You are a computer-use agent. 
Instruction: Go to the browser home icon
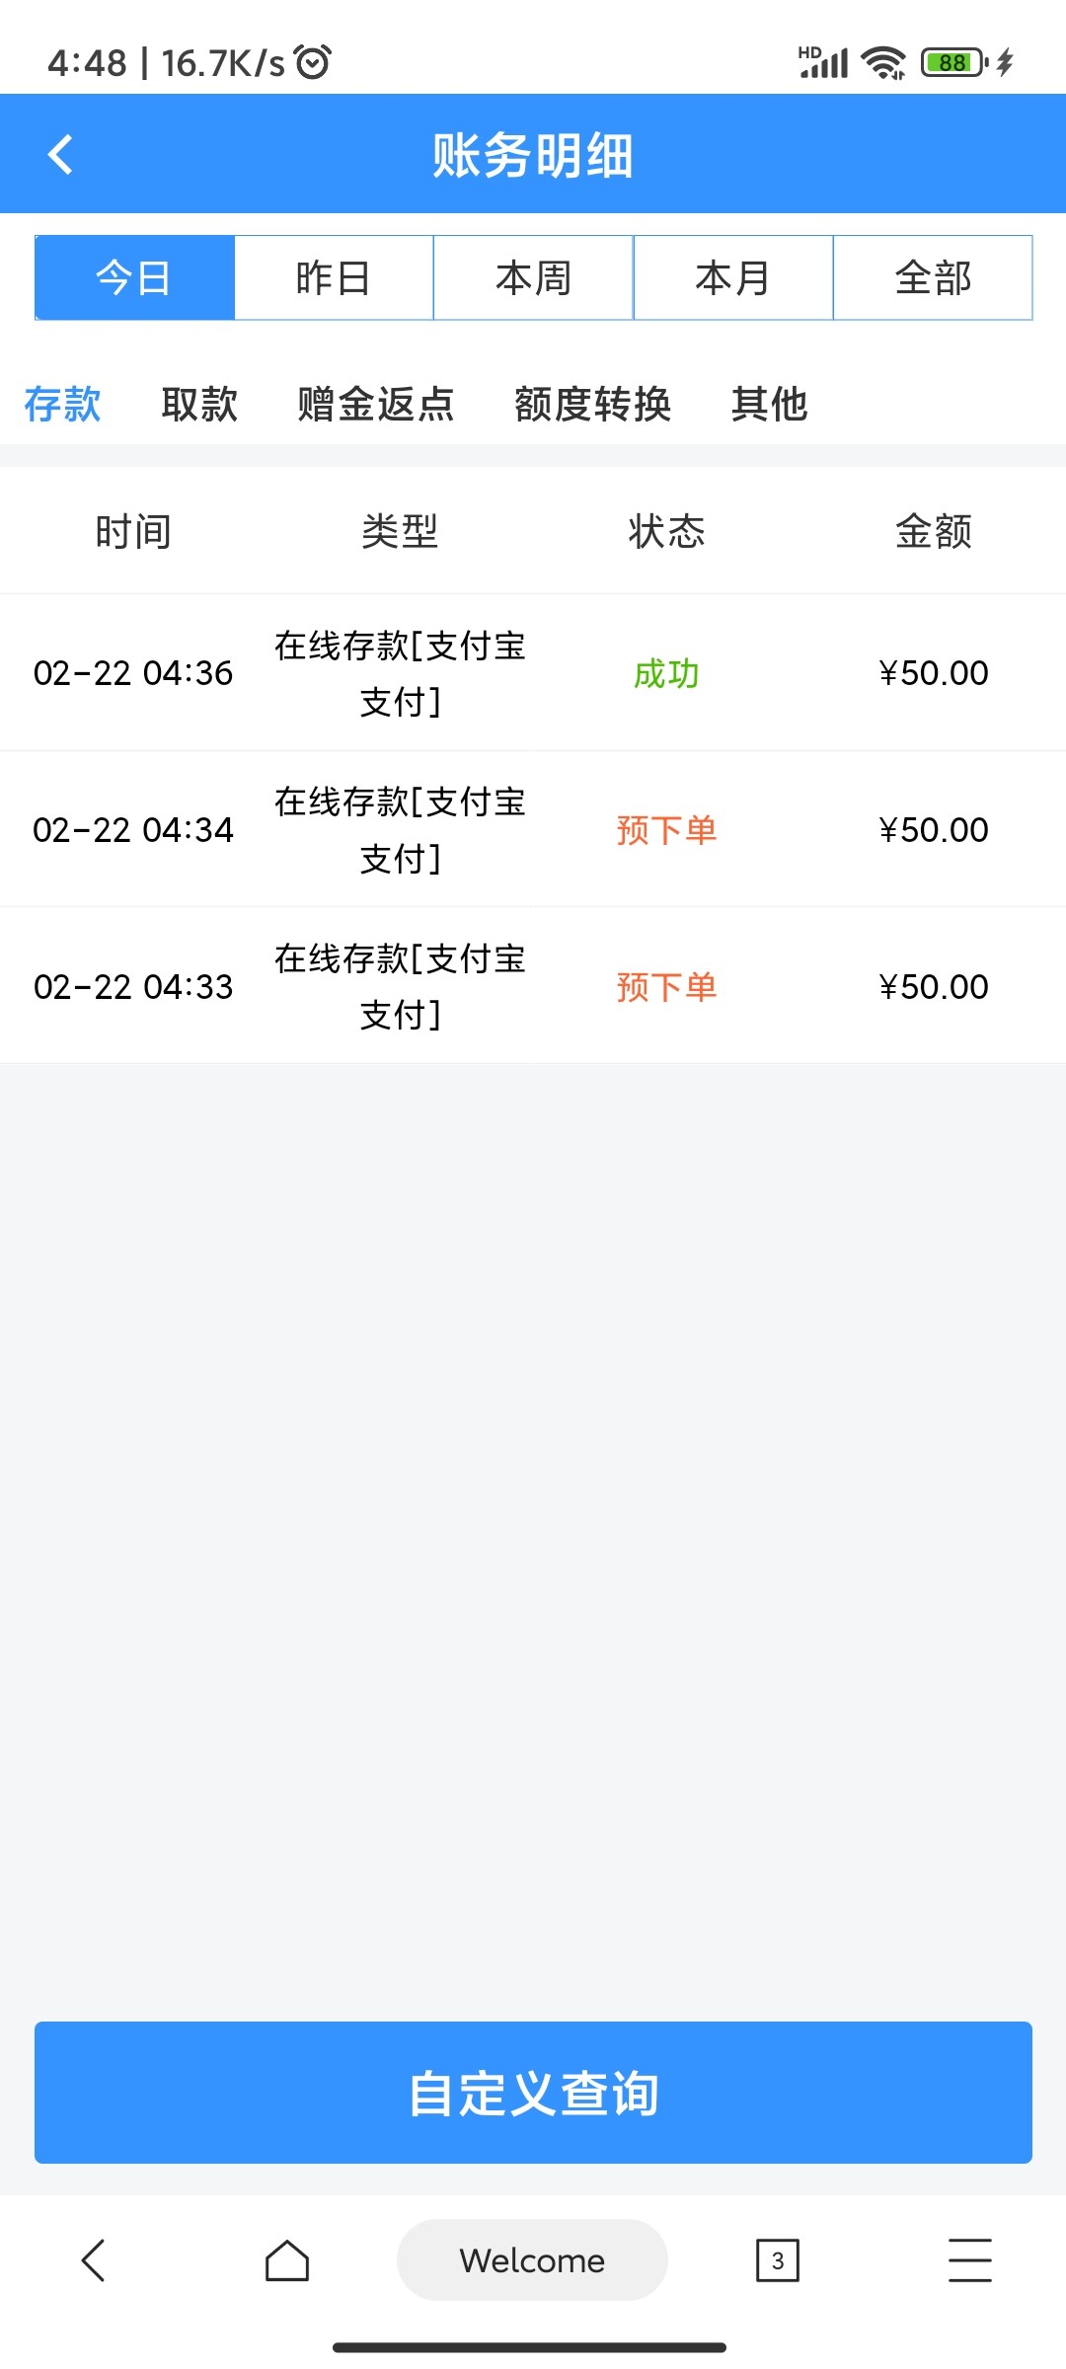click(287, 2260)
